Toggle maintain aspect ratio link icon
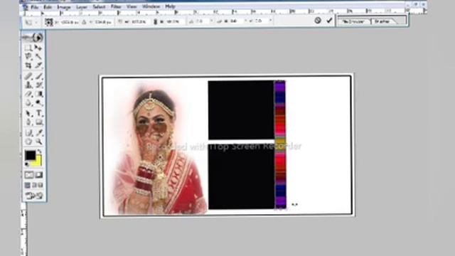The width and height of the screenshot is (455, 256). (x=155, y=22)
